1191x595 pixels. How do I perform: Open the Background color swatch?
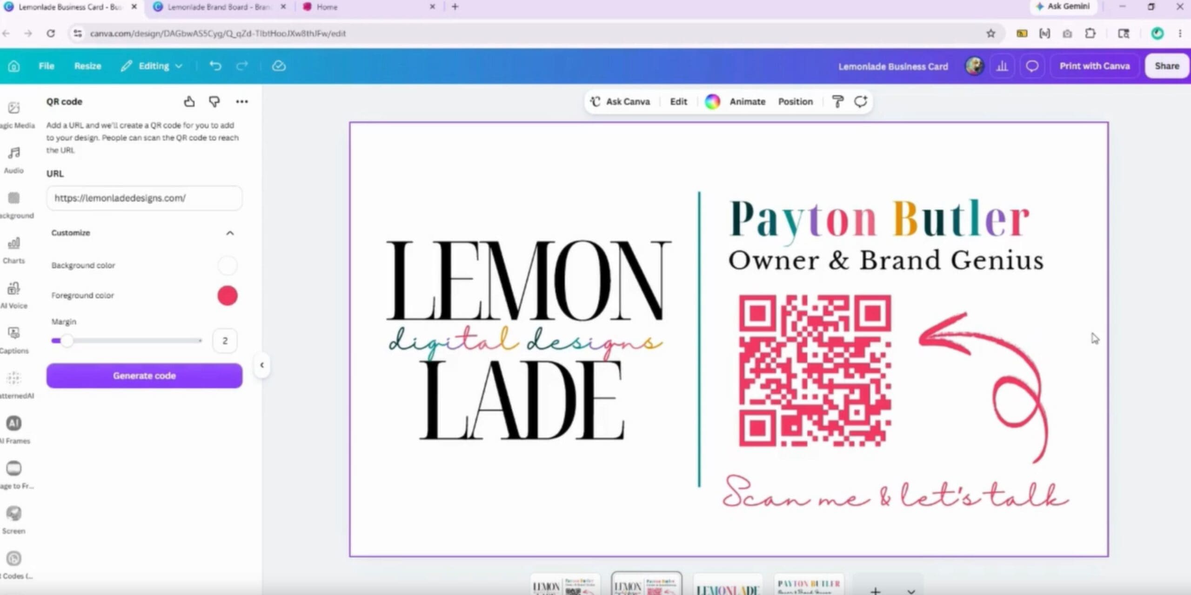[x=227, y=265]
